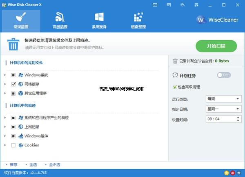Click the 全不选 link
Screen dimensions: 245x177
(x=55, y=165)
